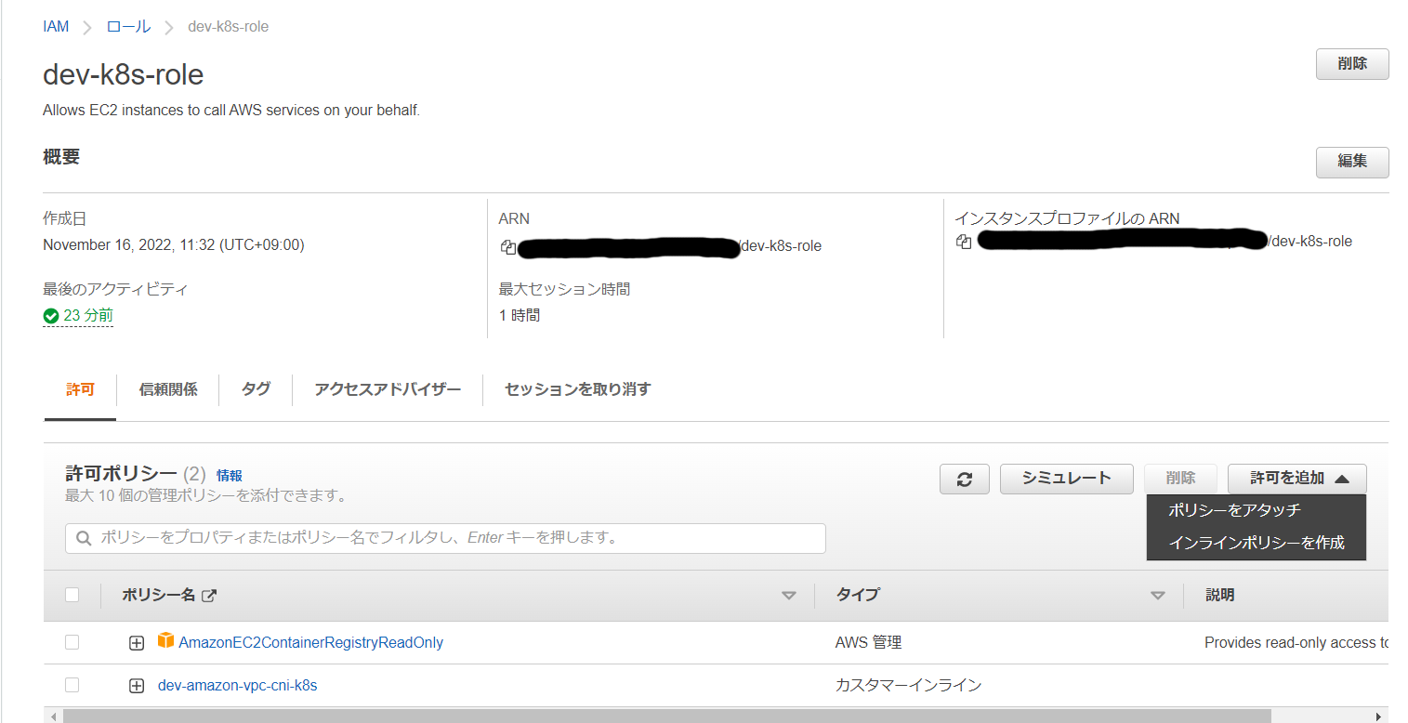Viewport: 1408px width, 723px height.
Task: Choose ポリシーをアタッチ from the menu
Action: pos(1233,510)
